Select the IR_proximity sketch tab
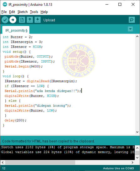This screenshot has width=140, height=171. 16,30
